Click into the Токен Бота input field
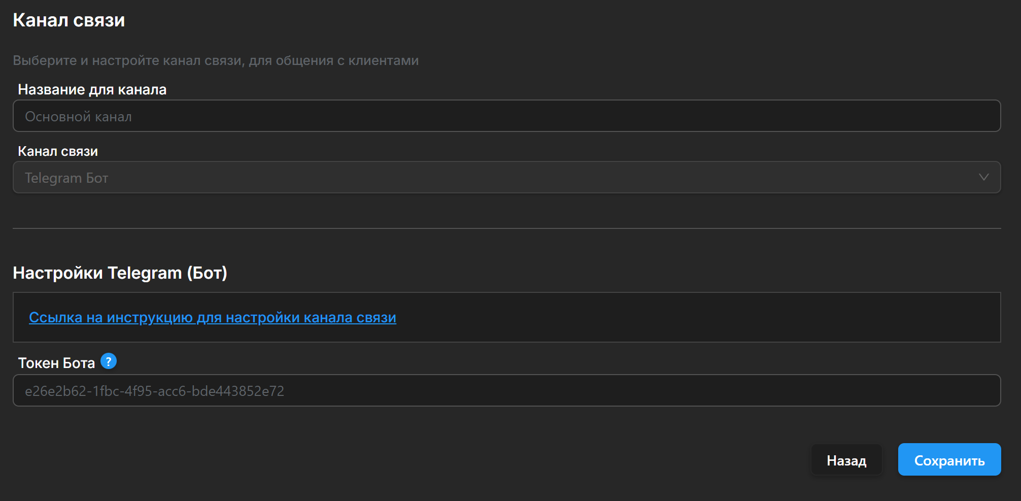Screen dimensions: 1021x501 click(x=506, y=391)
